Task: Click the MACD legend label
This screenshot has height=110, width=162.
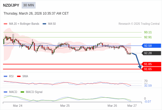Action: coord(13,92)
